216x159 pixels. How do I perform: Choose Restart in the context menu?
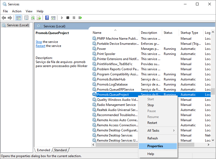coord(158,123)
